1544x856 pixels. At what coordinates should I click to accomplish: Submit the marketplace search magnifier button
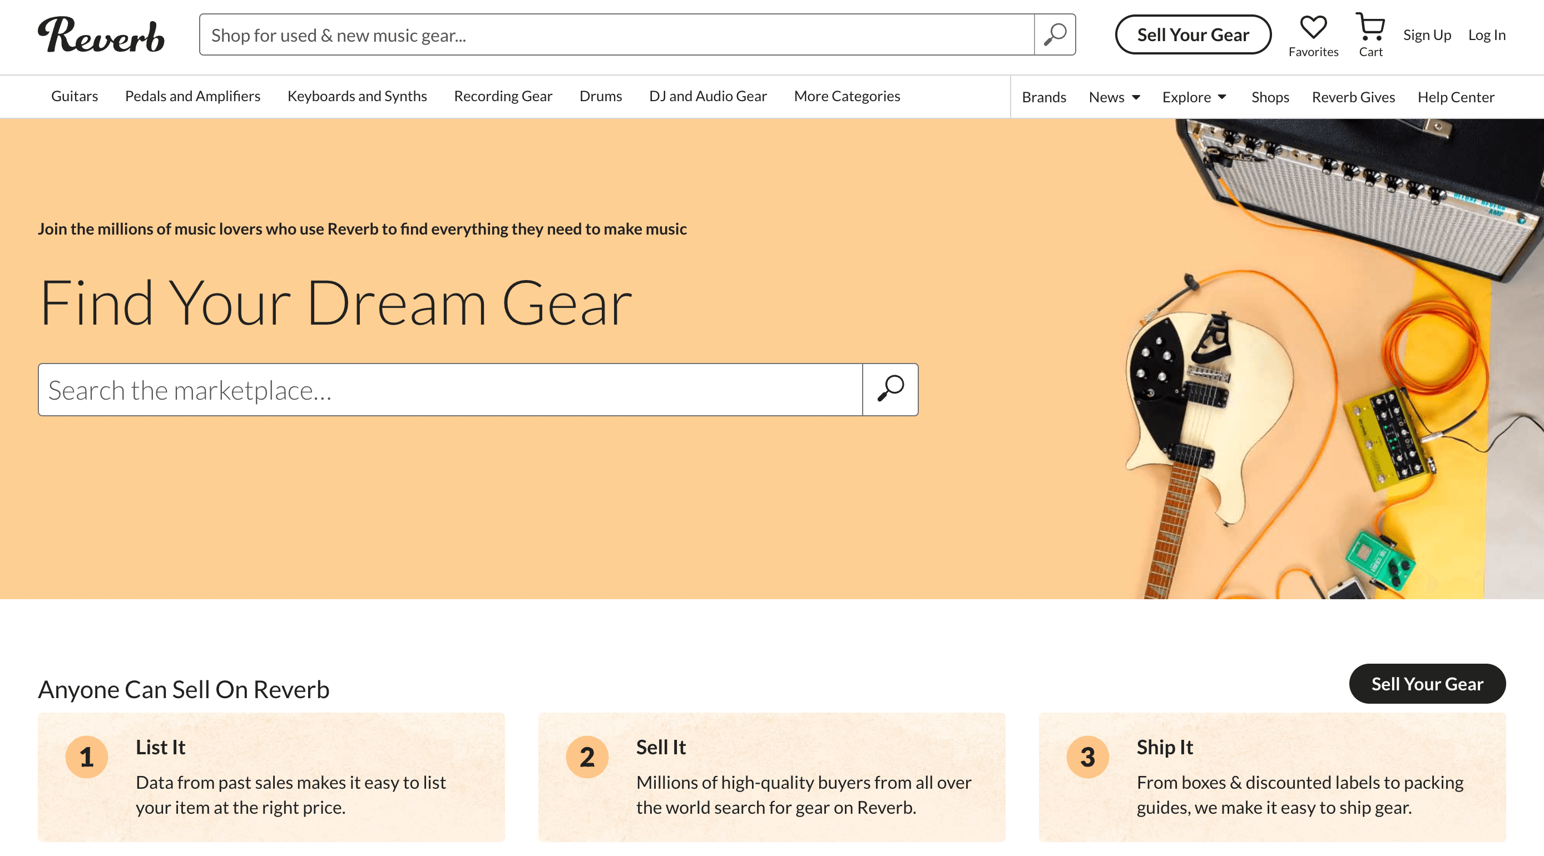click(x=890, y=389)
